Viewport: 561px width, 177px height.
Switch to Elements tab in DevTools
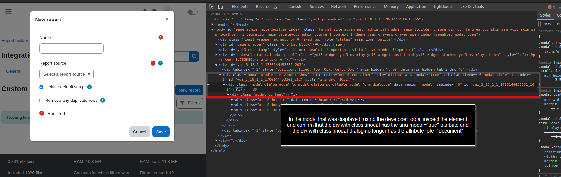pos(240,6)
